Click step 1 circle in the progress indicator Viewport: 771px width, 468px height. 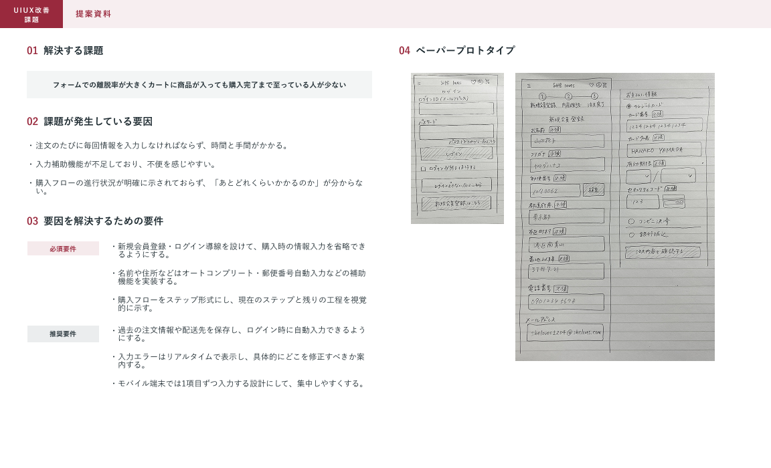pyautogui.click(x=542, y=97)
